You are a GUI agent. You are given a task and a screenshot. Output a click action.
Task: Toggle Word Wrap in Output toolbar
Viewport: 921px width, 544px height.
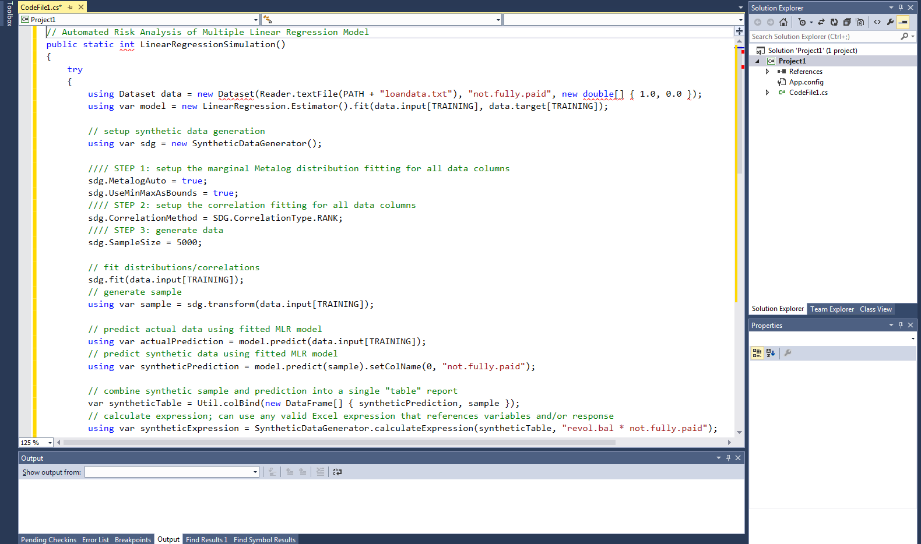pos(338,472)
